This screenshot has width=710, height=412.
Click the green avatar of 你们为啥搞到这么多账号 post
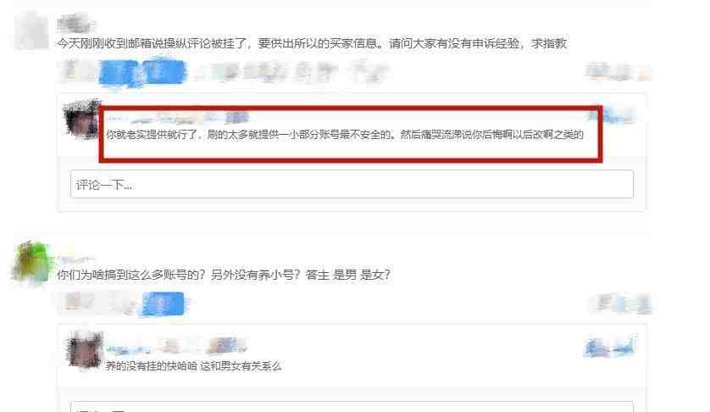point(31,263)
